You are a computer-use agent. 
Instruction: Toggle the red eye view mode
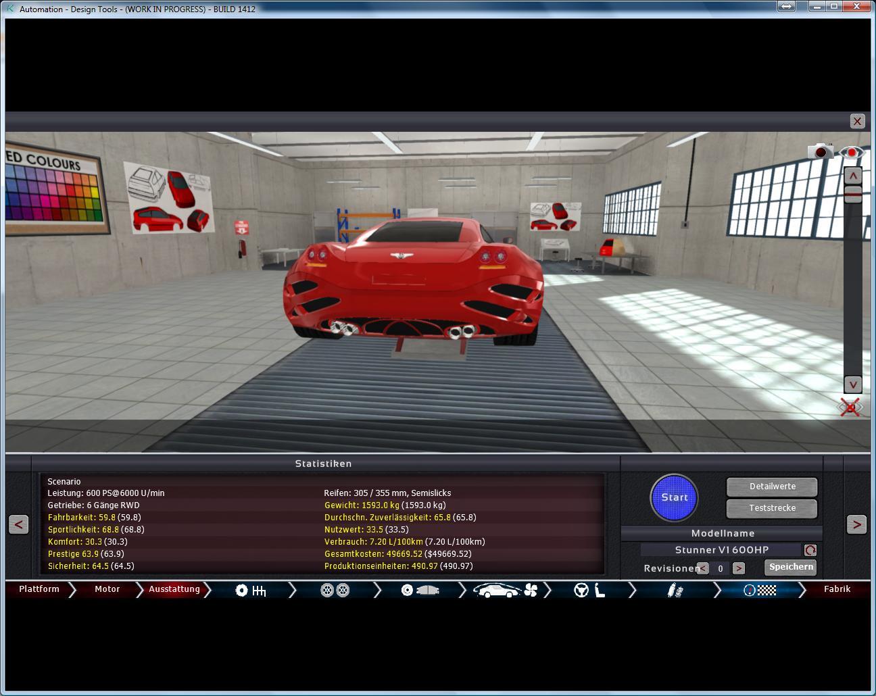coord(852,153)
